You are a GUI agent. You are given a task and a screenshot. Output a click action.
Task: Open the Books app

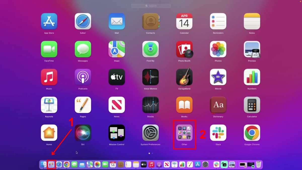click(184, 105)
